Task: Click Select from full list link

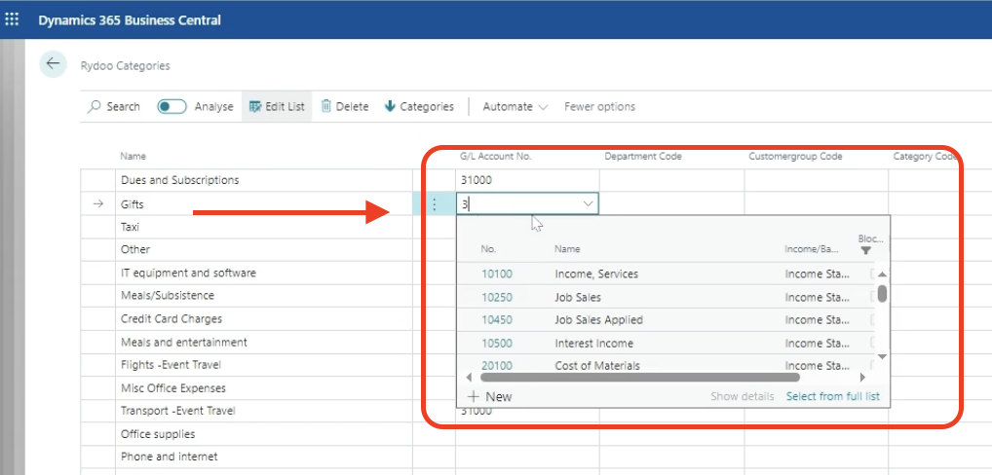Action: tap(832, 397)
